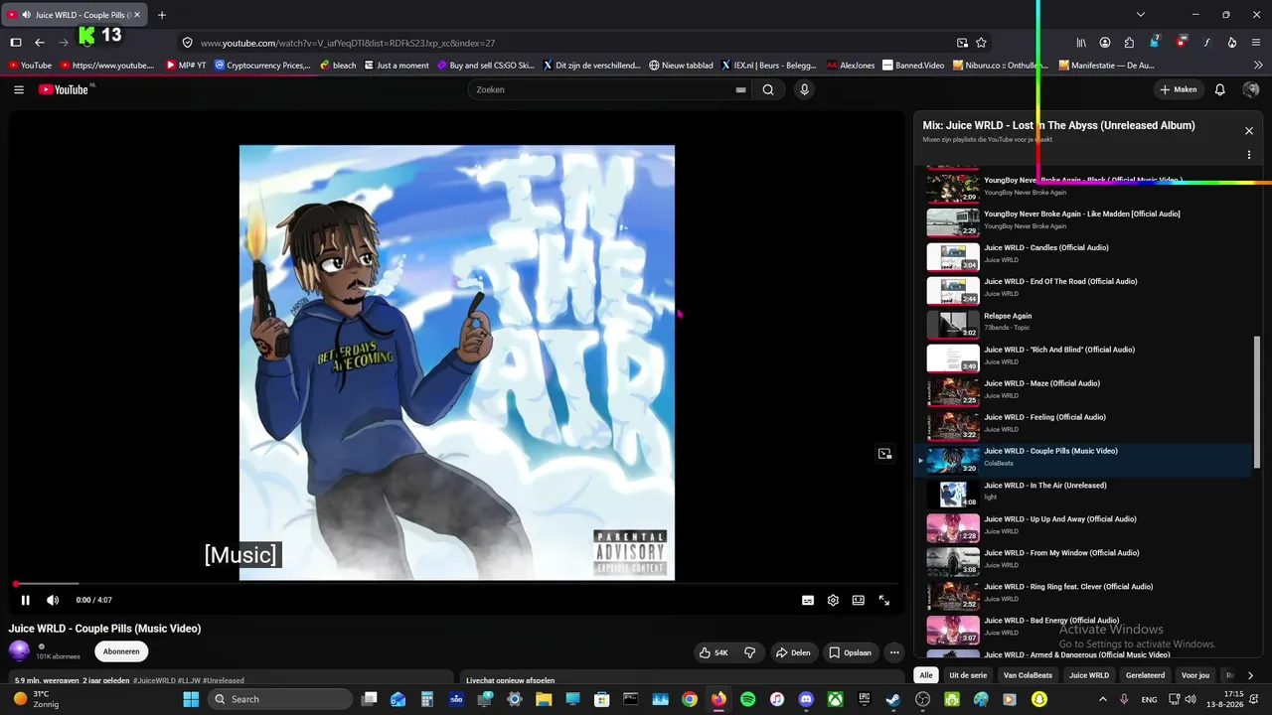Show more bookmarks with the overflow chevron

1258,66
